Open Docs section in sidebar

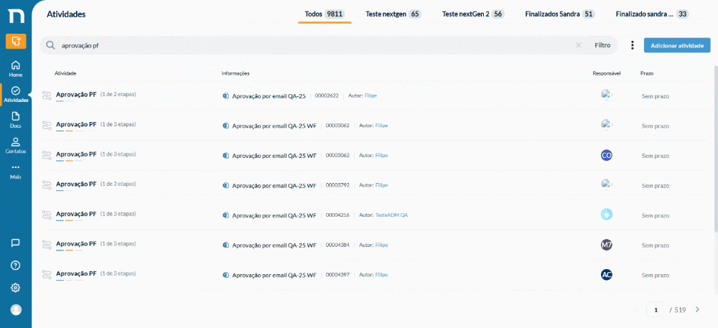(x=16, y=120)
